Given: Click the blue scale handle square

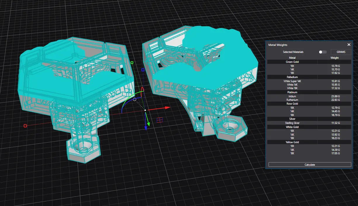Looking at the screenshot, I should pyautogui.click(x=143, y=70).
